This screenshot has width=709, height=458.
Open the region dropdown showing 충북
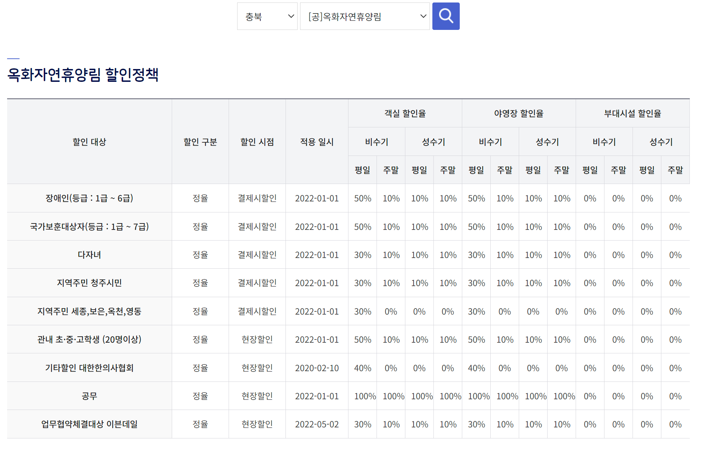coord(267,16)
